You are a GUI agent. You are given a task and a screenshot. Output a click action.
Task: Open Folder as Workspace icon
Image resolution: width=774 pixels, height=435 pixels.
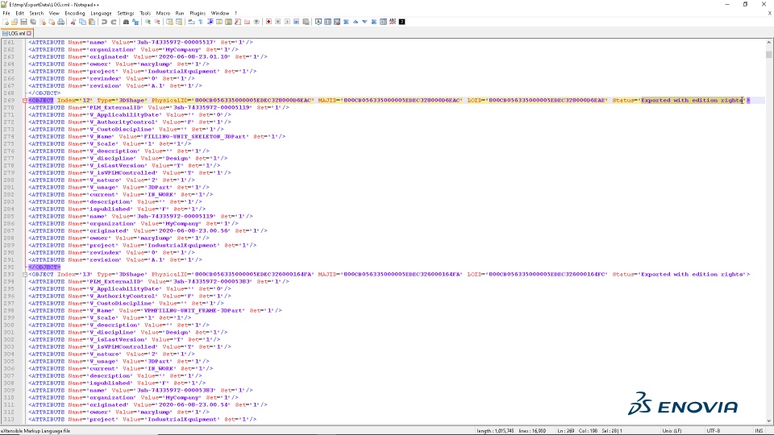click(x=247, y=22)
